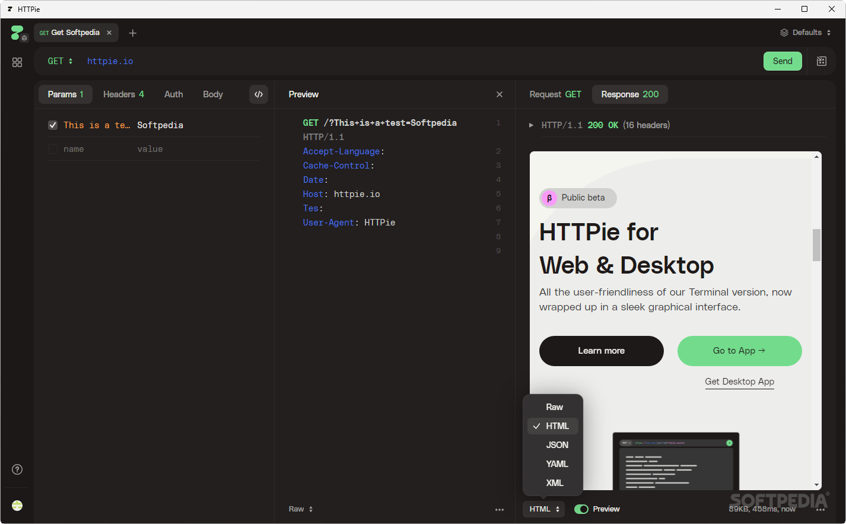
Task: Click the scroll up arrow in response preview
Action: click(817, 157)
